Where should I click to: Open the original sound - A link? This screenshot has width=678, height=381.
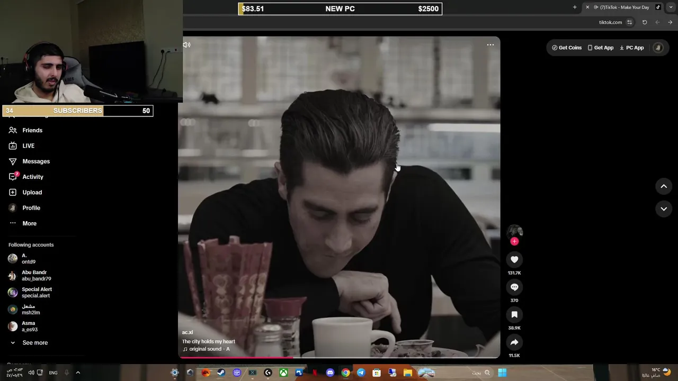(x=207, y=349)
